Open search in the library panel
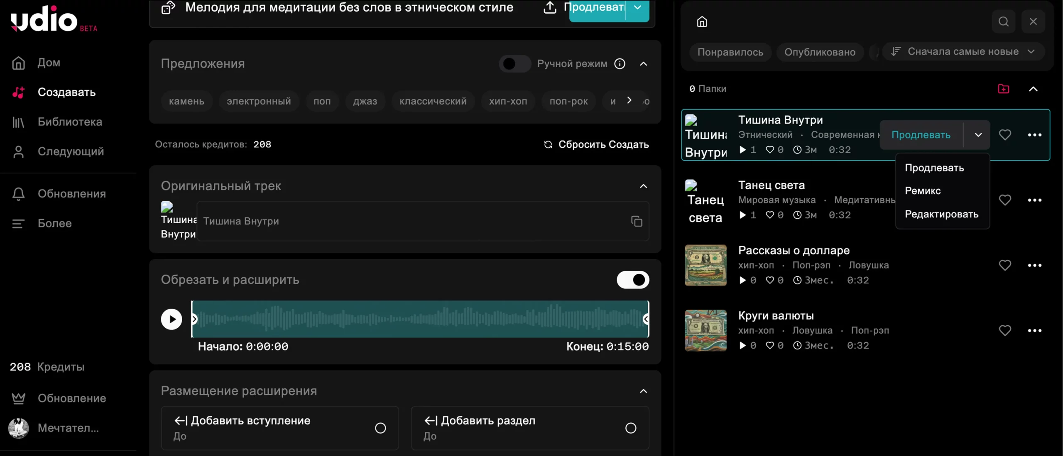 [1003, 22]
